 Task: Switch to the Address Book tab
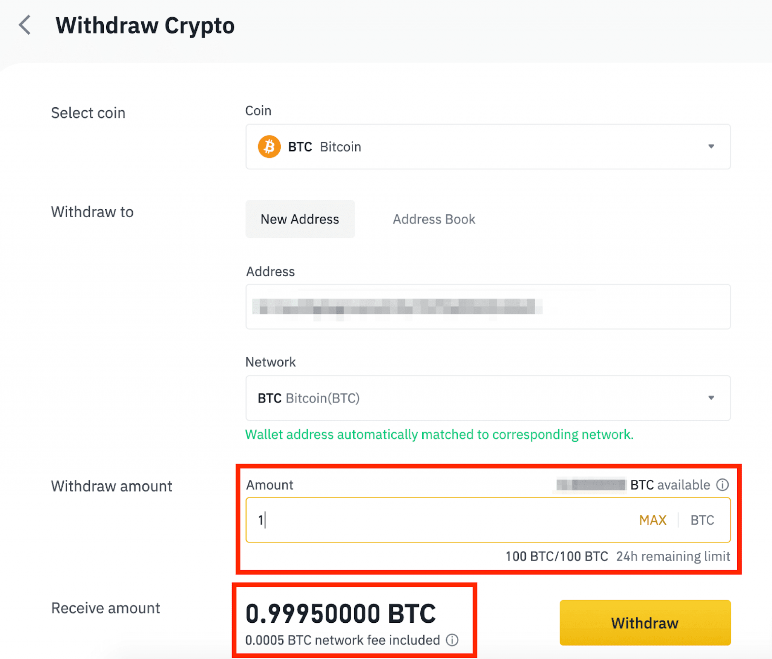434,219
